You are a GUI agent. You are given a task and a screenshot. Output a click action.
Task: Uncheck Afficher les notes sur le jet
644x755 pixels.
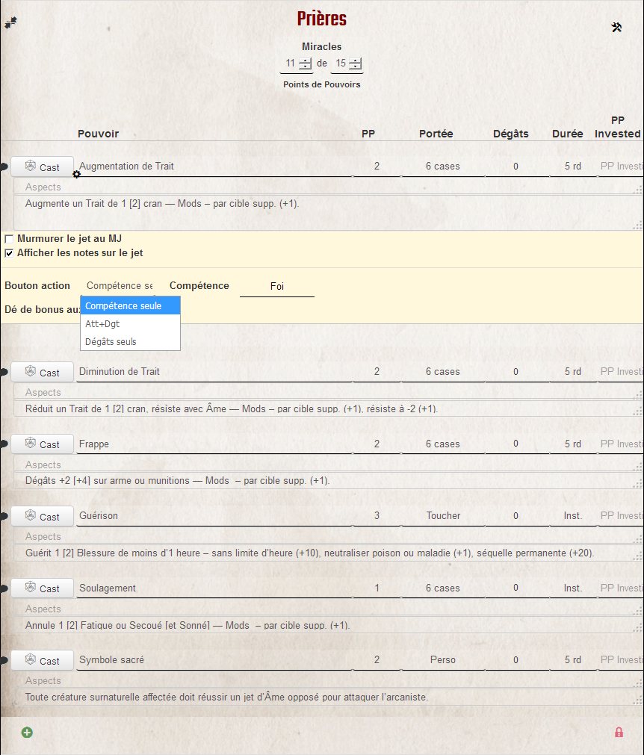point(9,253)
